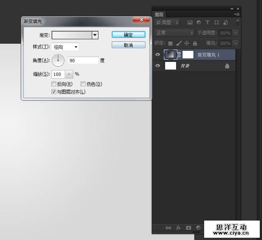The image size is (262, 240).
Task: Open the 填充 fill arrow
Action: tap(236, 43)
